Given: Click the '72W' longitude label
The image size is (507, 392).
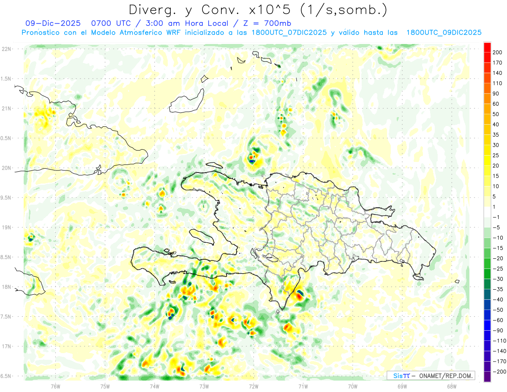Looking at the screenshot, I should pyautogui.click(x=253, y=386).
